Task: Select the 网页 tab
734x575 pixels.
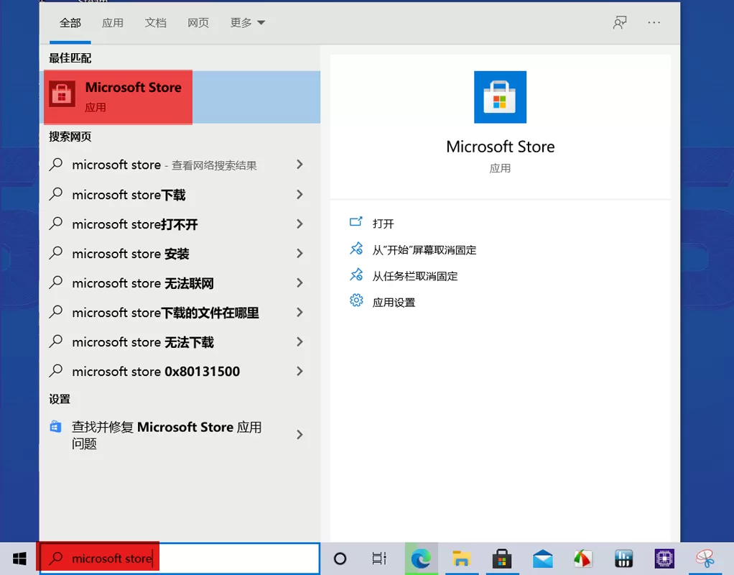Action: click(198, 23)
